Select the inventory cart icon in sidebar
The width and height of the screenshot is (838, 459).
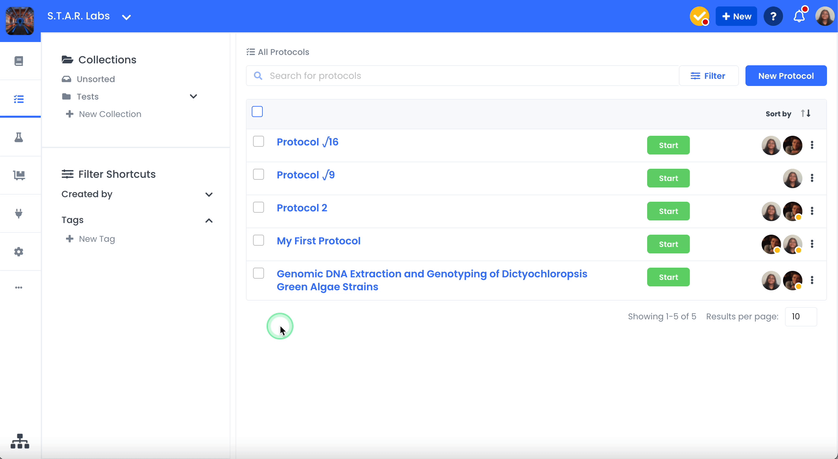[x=19, y=175]
